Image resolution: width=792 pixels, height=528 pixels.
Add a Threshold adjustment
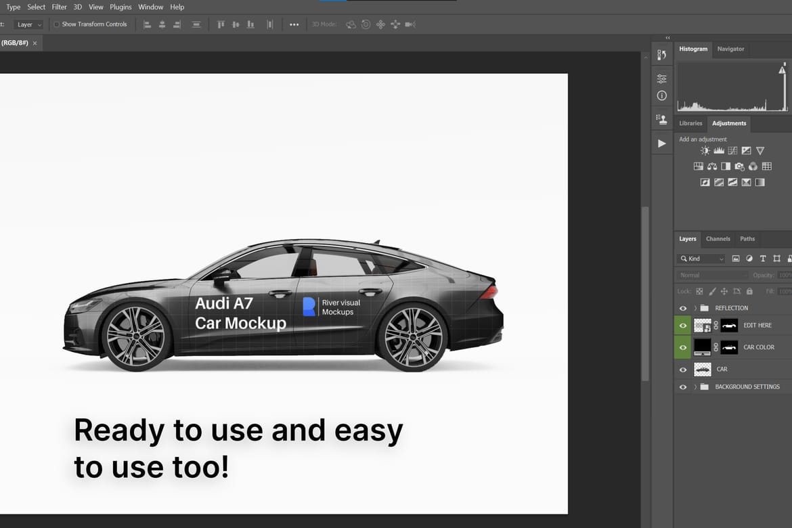point(732,182)
